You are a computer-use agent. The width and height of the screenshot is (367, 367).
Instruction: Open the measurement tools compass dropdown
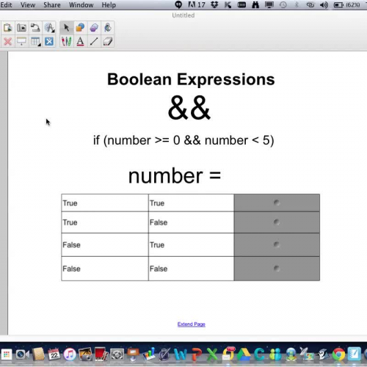(x=49, y=28)
